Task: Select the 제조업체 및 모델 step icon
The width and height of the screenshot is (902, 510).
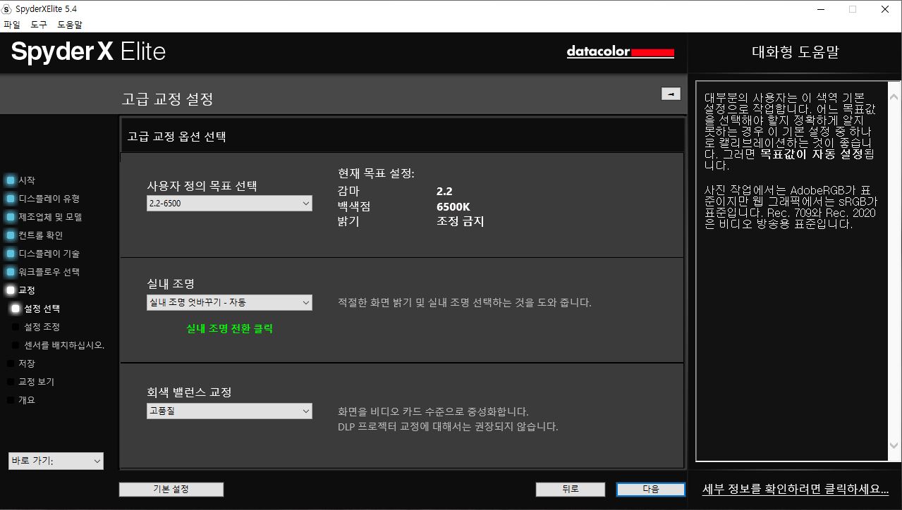Action: tap(10, 217)
